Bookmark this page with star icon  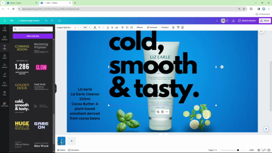(244, 9)
